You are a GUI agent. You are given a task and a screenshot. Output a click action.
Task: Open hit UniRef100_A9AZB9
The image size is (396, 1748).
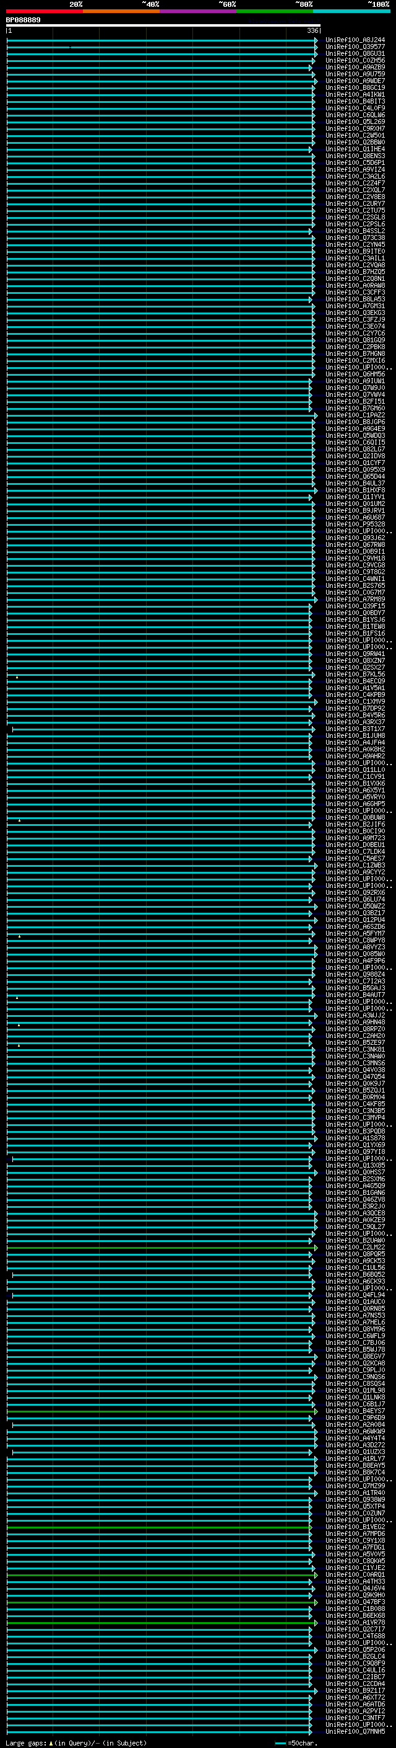click(x=355, y=67)
